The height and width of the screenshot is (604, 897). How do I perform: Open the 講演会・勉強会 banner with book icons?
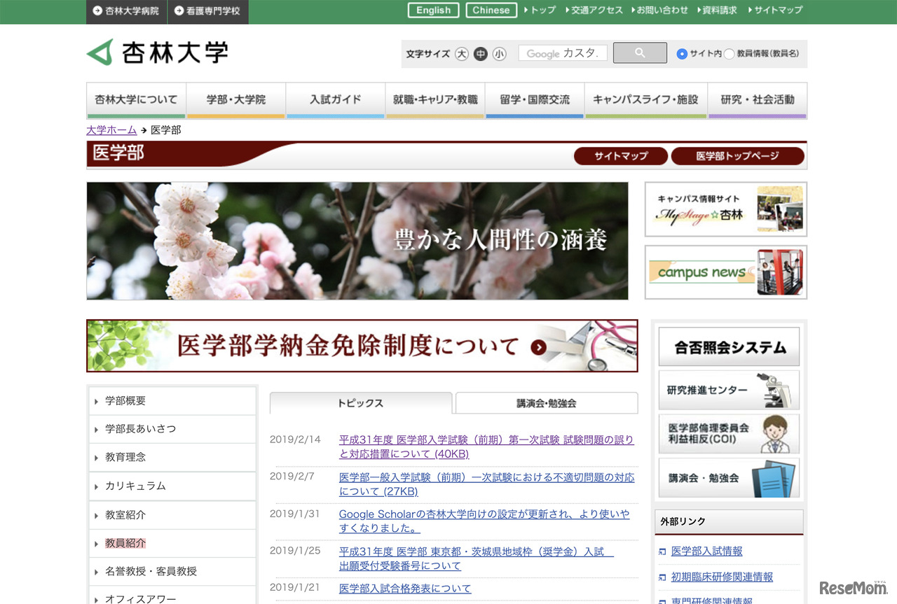click(729, 479)
